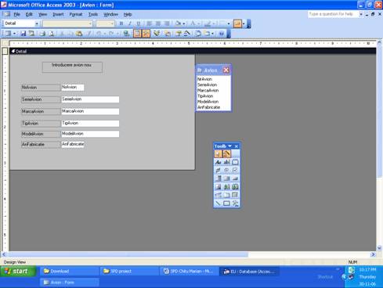Toggle the Toolbox toolbar button
This screenshot has height=288, width=383.
coord(146,34)
